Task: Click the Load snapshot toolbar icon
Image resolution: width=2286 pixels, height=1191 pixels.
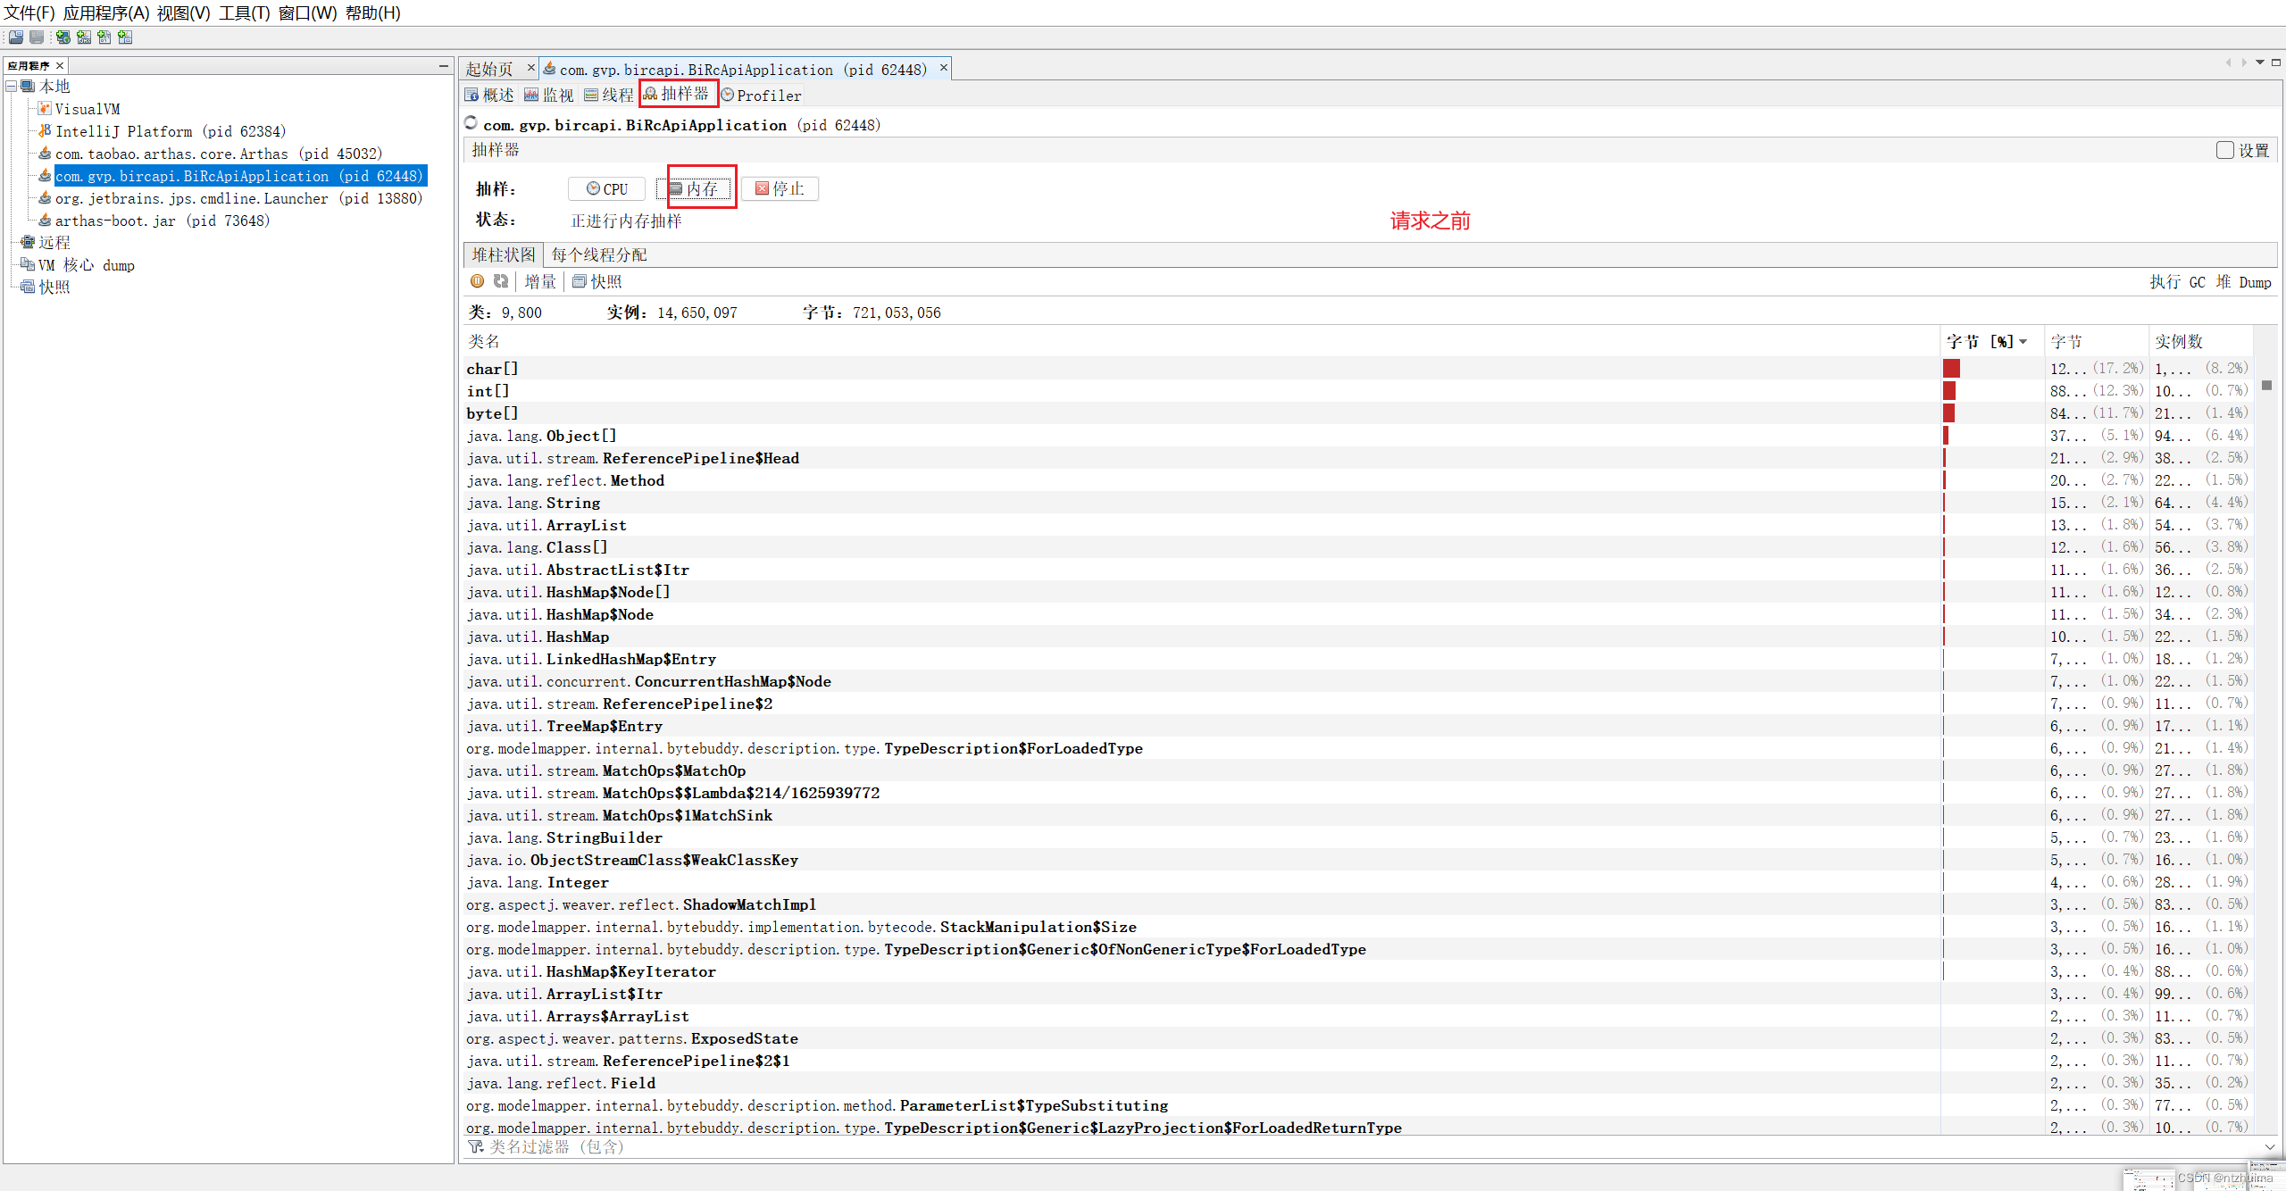Action: [x=15, y=37]
